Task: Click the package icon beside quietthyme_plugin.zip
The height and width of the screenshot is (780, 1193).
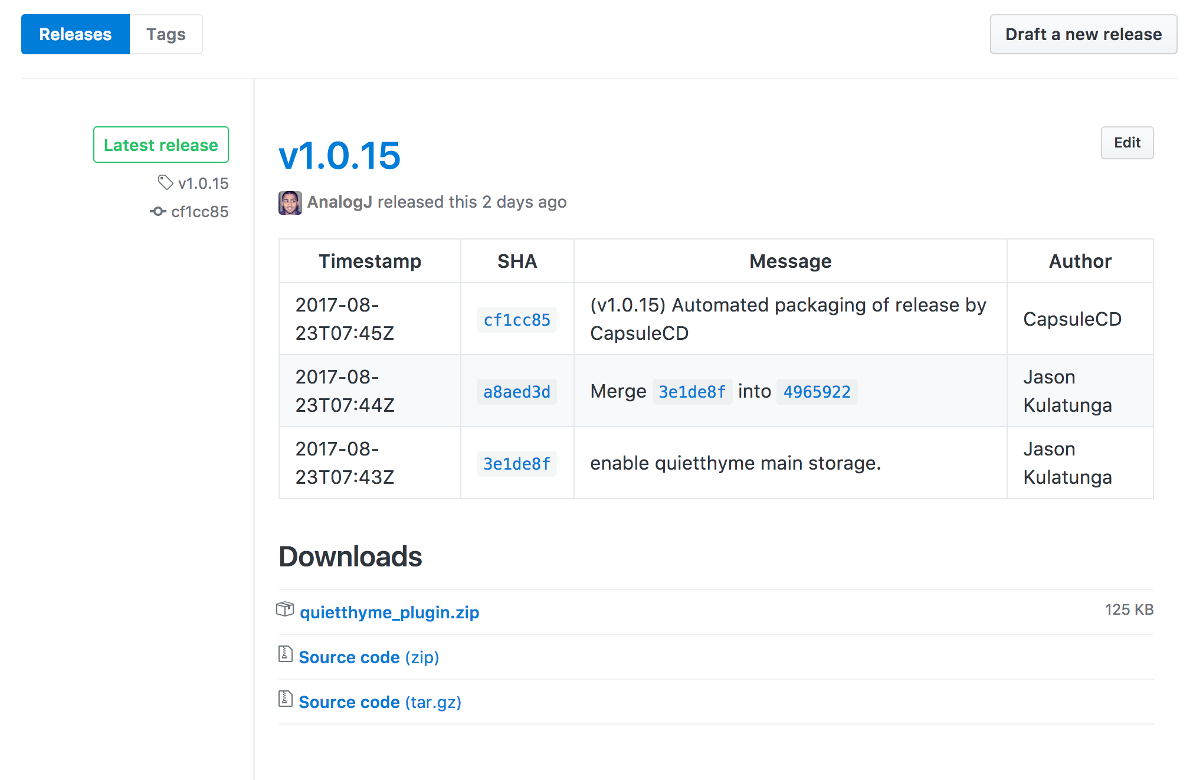Action: (285, 609)
